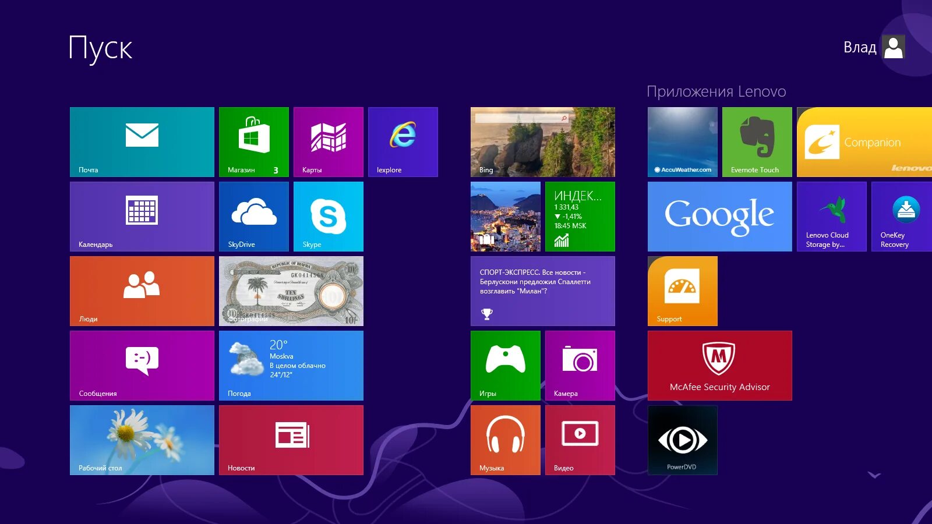Launch the Карты maps tile
932x524 pixels.
pos(329,142)
